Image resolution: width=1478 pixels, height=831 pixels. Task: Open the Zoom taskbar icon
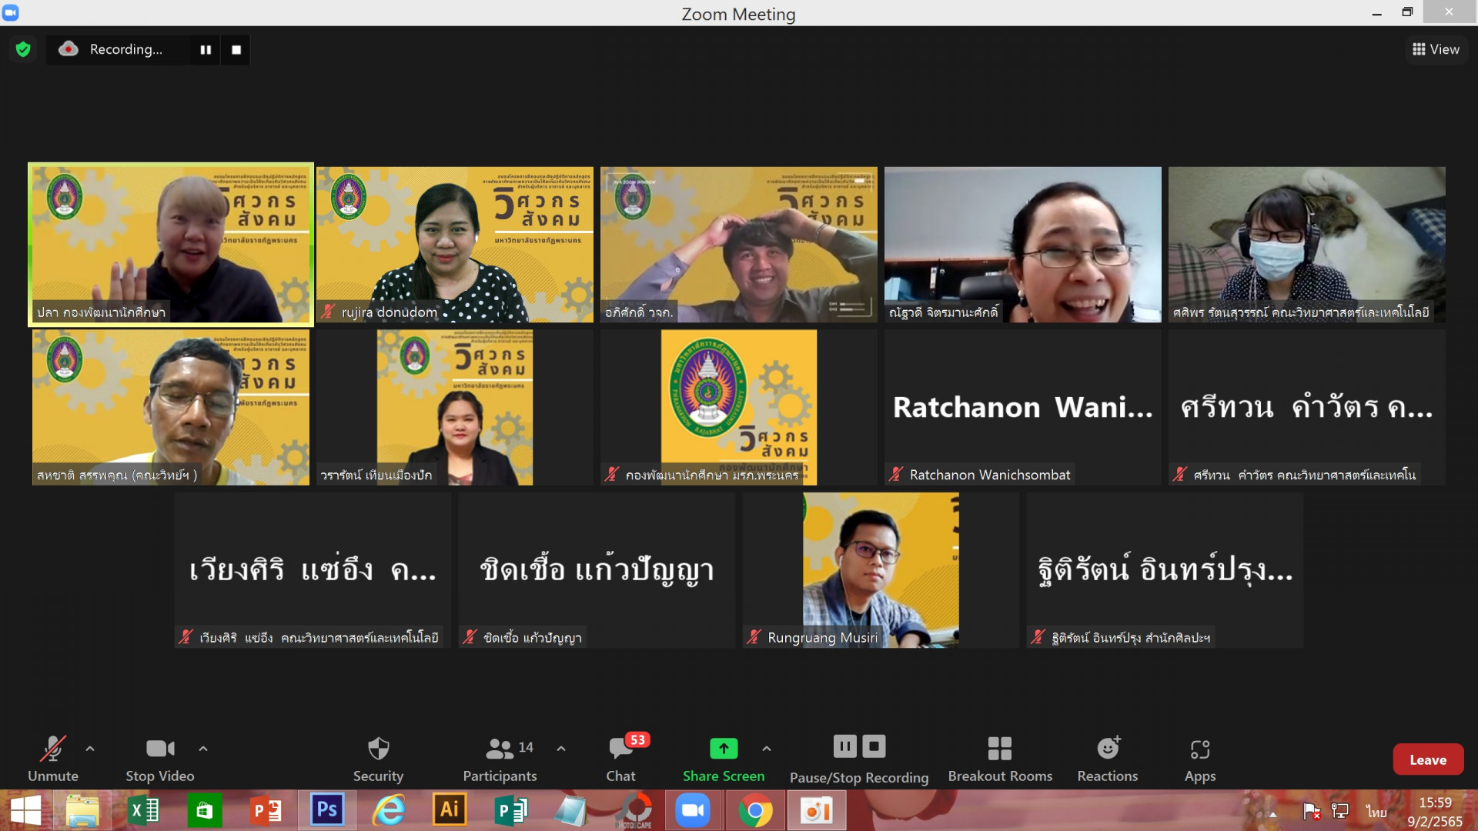(693, 811)
